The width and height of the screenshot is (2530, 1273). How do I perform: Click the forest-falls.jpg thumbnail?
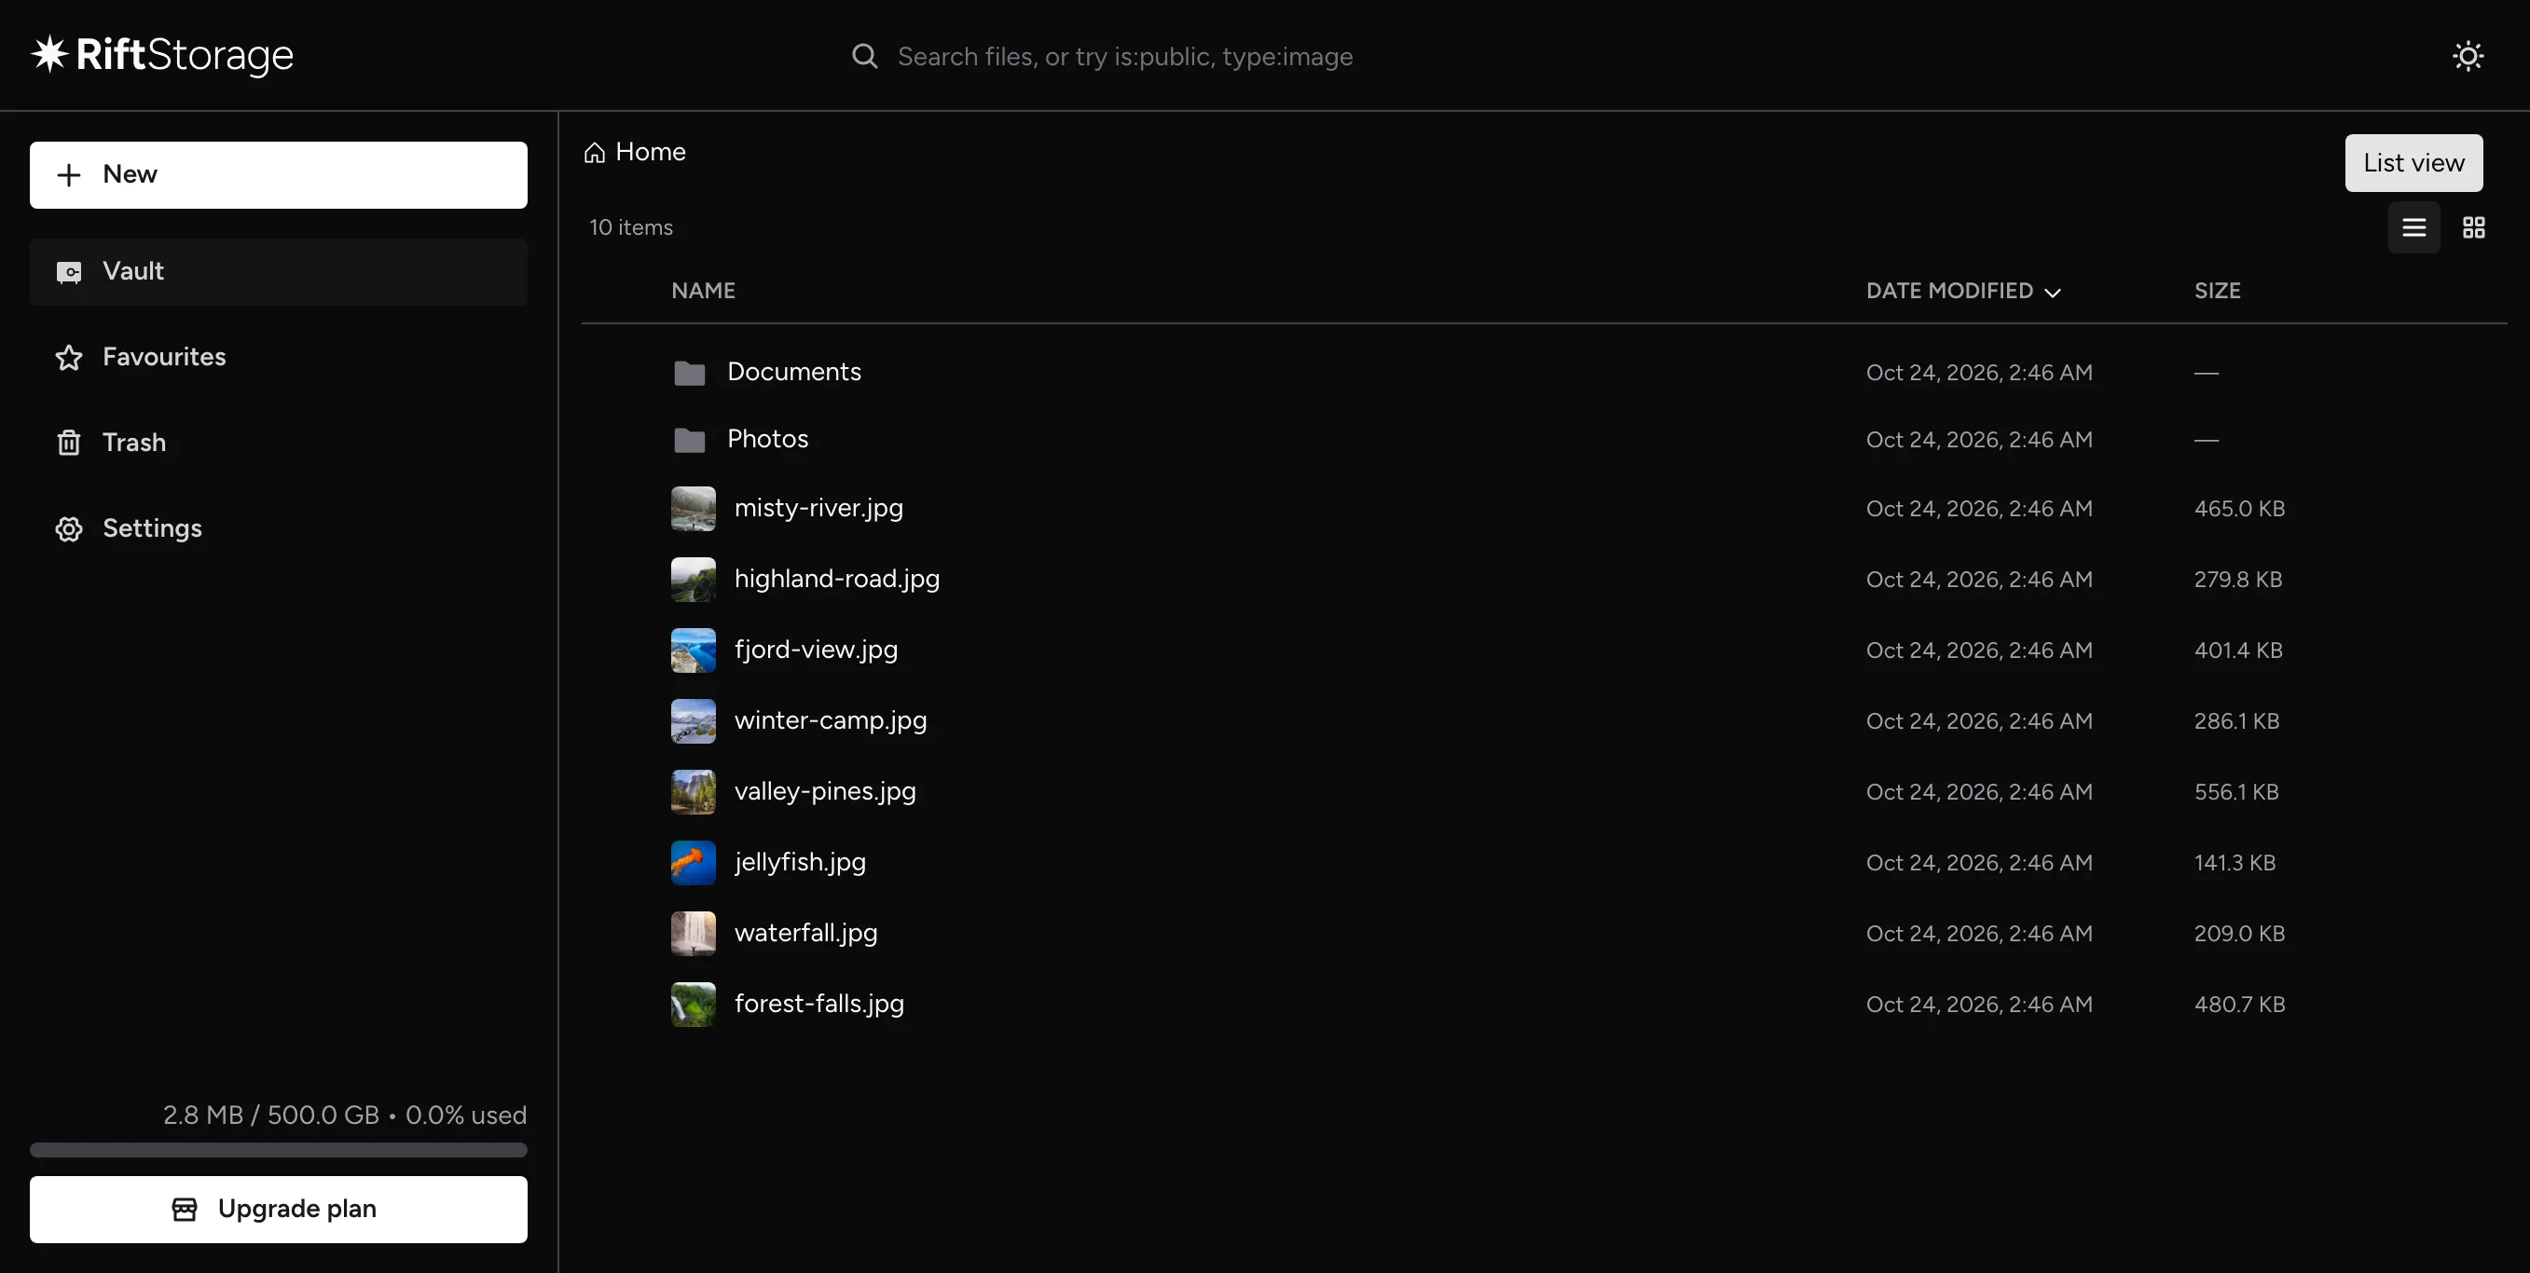pos(694,1004)
